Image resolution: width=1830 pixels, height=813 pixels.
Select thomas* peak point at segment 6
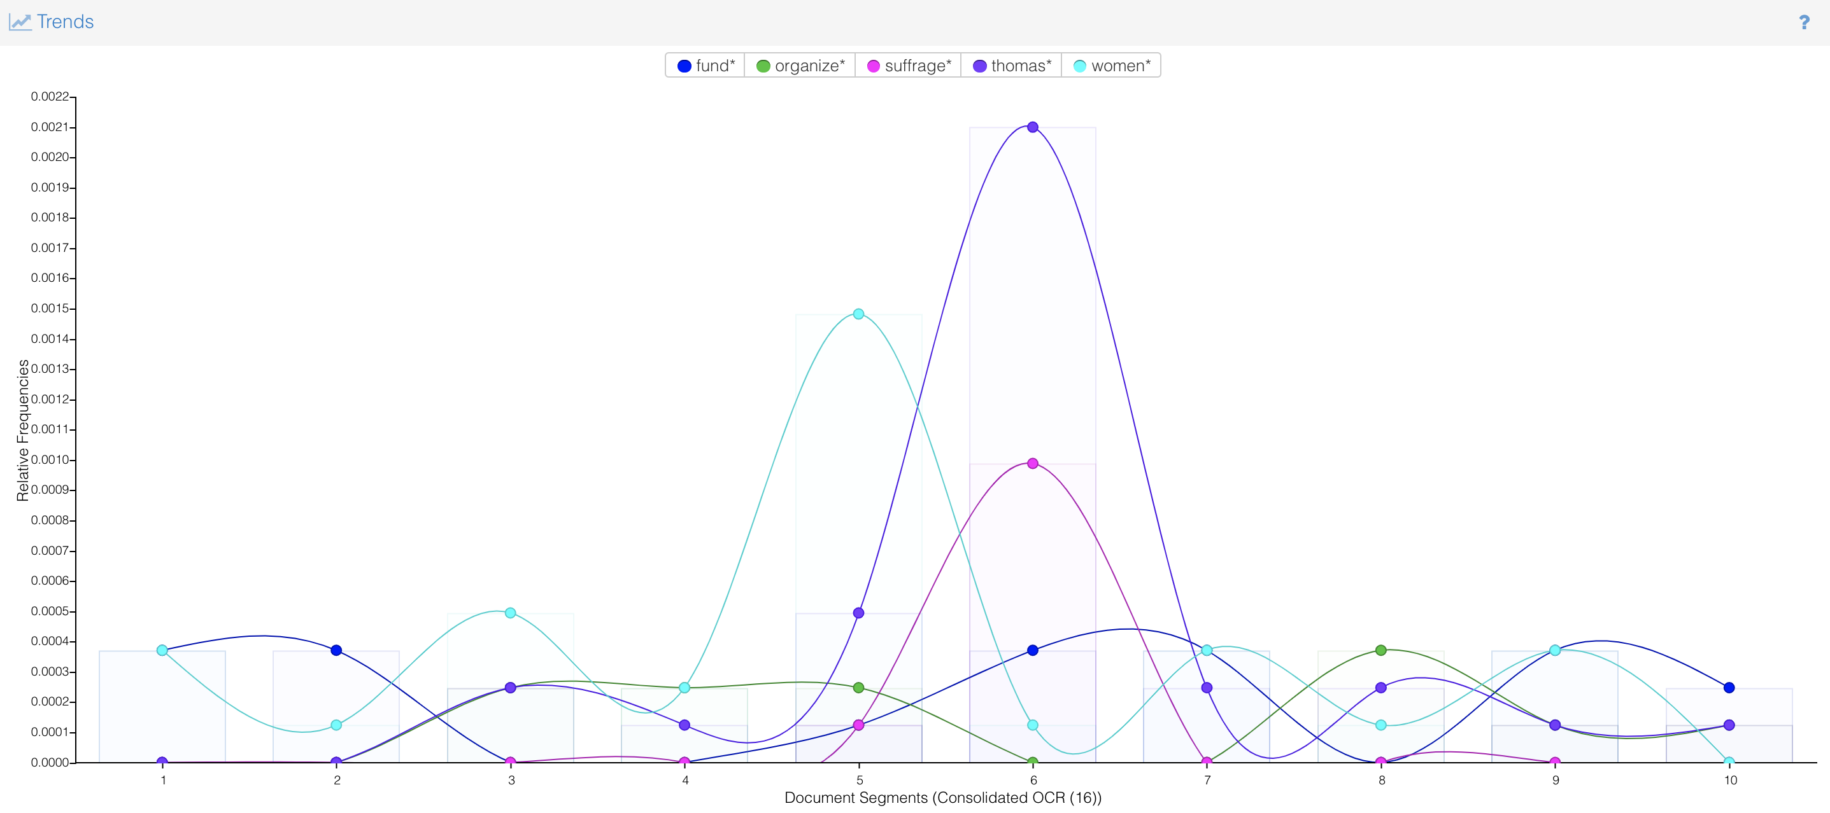(x=1033, y=127)
